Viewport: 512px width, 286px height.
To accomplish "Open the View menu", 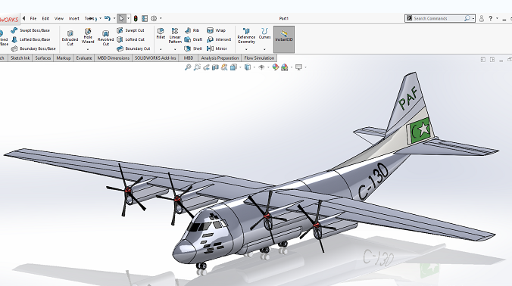I will (59, 19).
